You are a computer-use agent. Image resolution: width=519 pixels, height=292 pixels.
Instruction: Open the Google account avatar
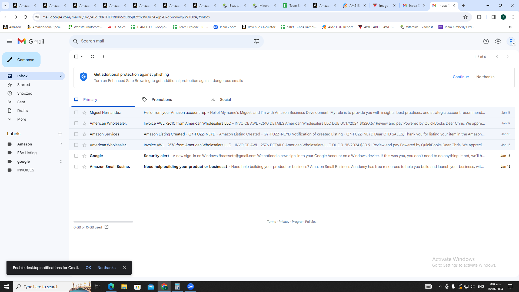[511, 41]
